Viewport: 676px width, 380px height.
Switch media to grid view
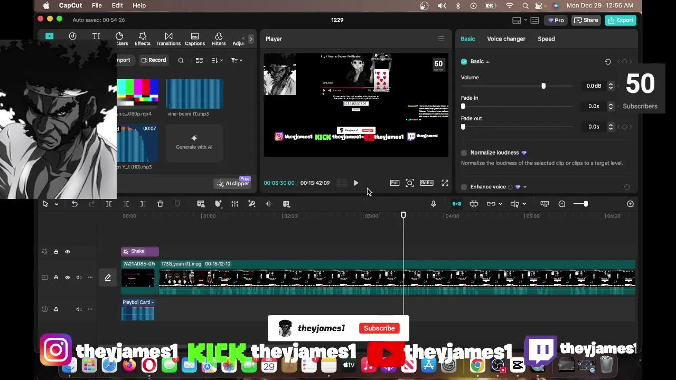199,60
